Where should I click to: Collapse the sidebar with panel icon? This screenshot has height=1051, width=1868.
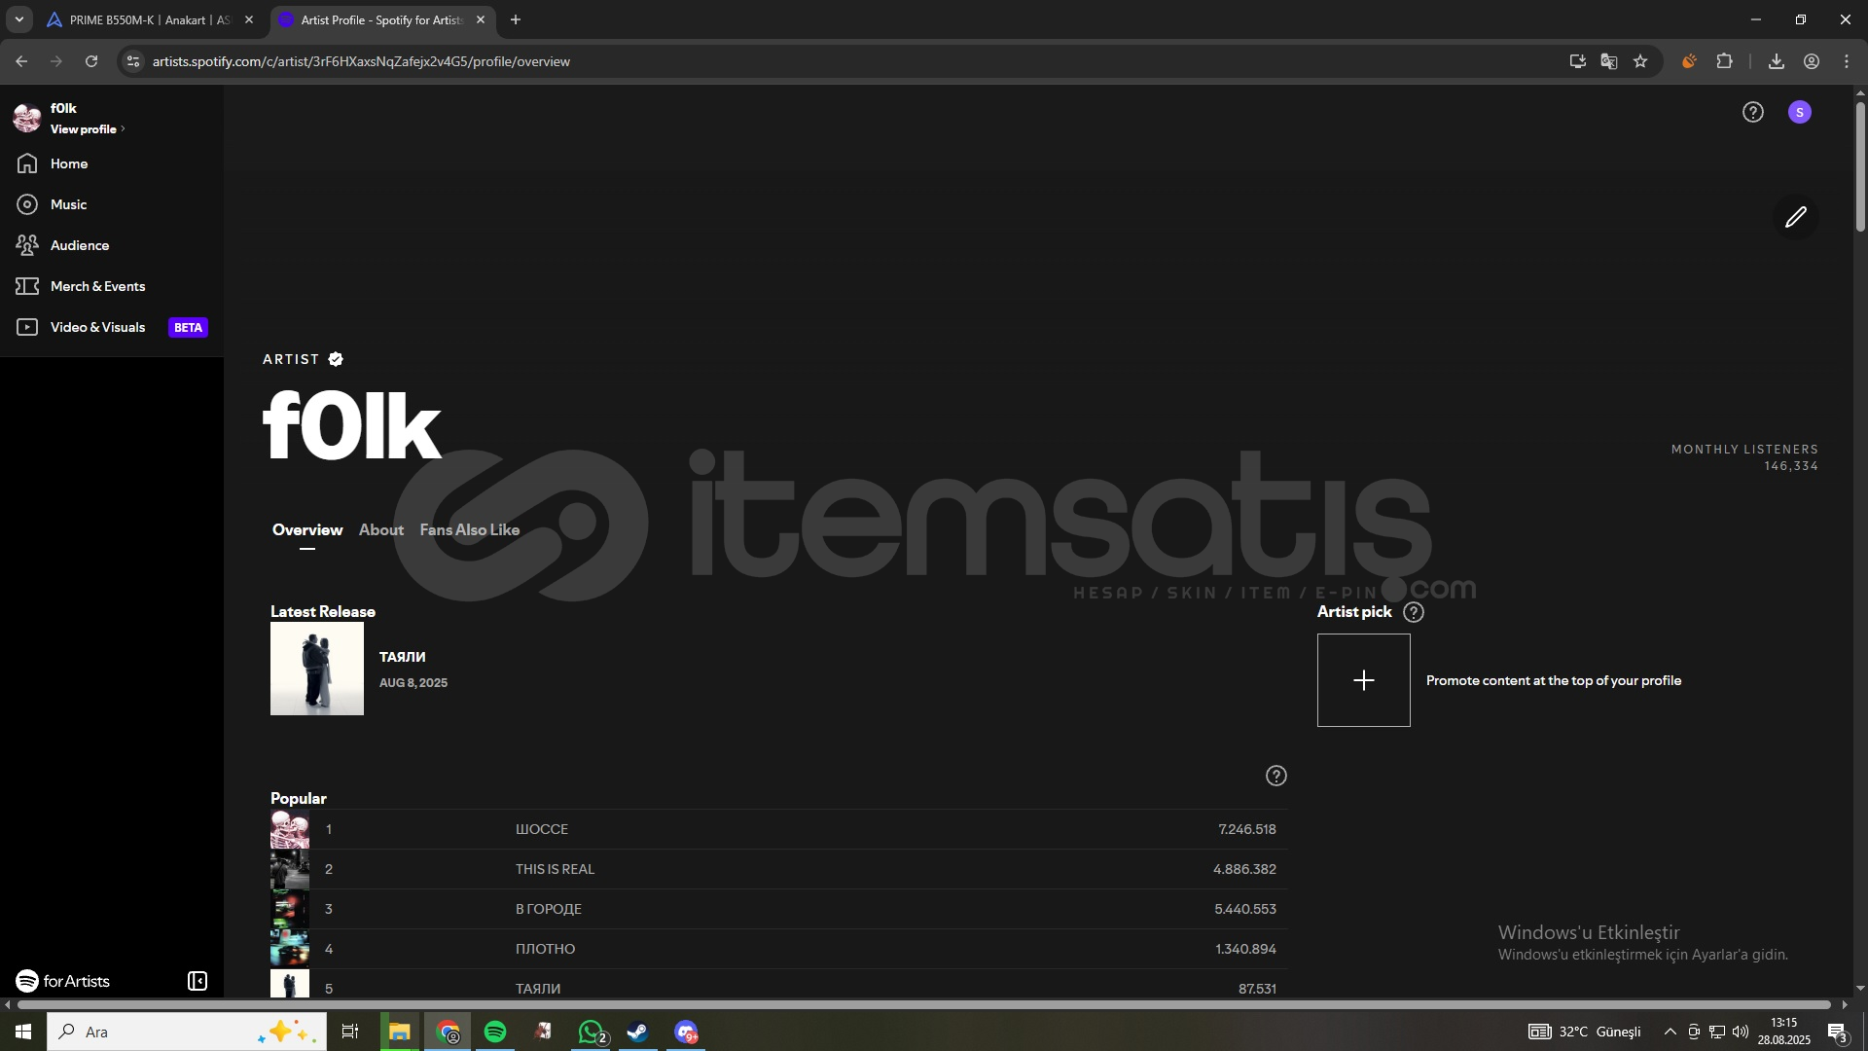pos(198,981)
